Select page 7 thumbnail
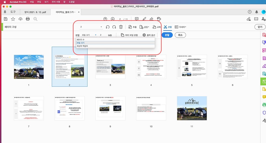 coord(29,108)
